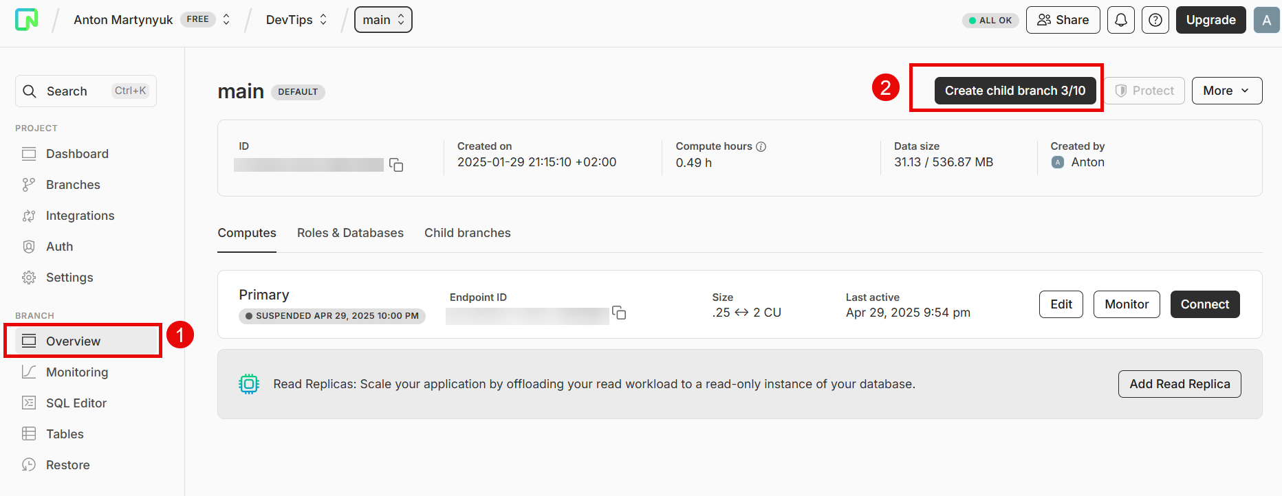Open Integrations page

(80, 216)
